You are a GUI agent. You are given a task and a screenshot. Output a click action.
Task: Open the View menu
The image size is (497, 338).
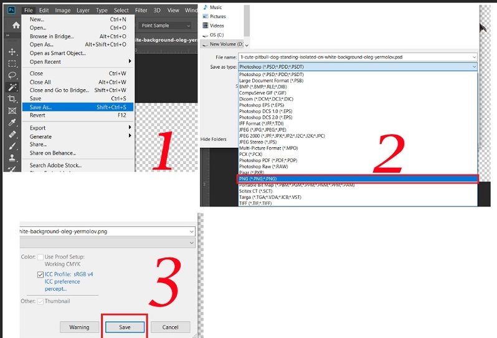[x=173, y=10]
